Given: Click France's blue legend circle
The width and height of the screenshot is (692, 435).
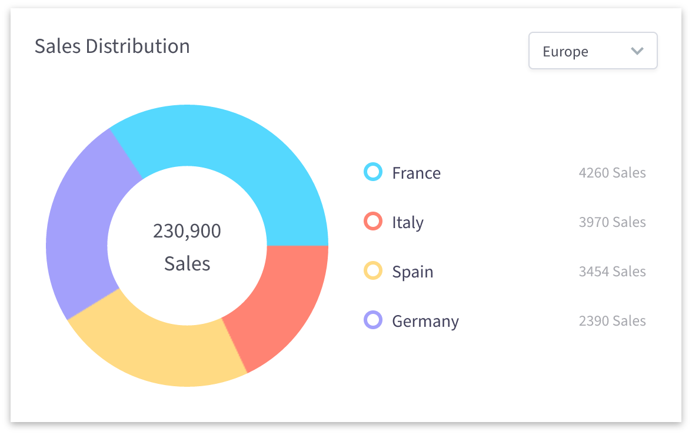Looking at the screenshot, I should click(373, 172).
